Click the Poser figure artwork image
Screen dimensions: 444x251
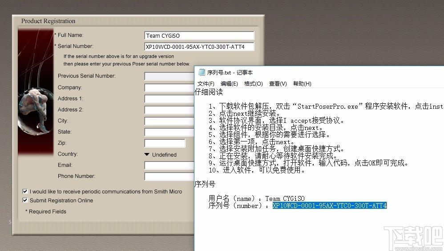[36, 92]
